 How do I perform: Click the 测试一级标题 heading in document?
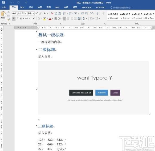pyautogui.click(x=51, y=35)
